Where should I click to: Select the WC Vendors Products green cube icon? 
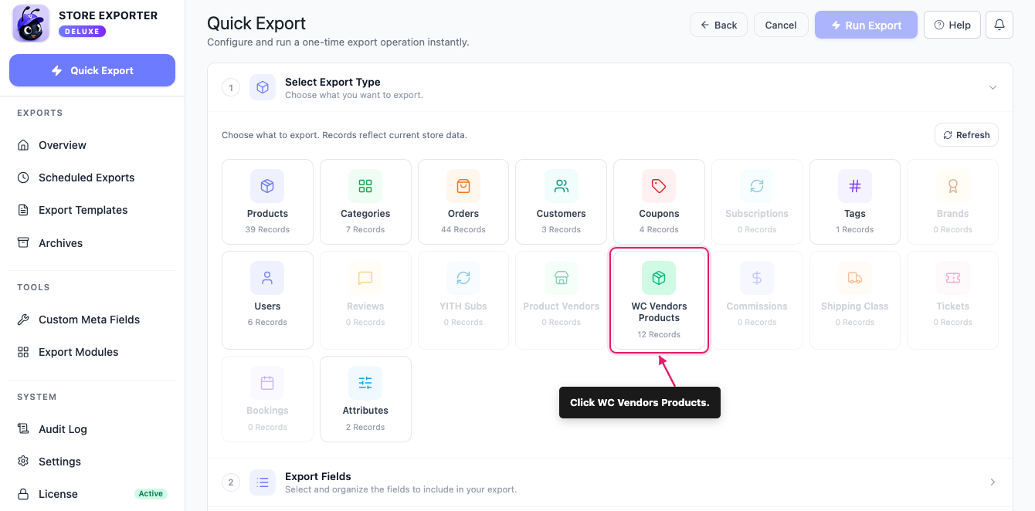pyautogui.click(x=659, y=278)
